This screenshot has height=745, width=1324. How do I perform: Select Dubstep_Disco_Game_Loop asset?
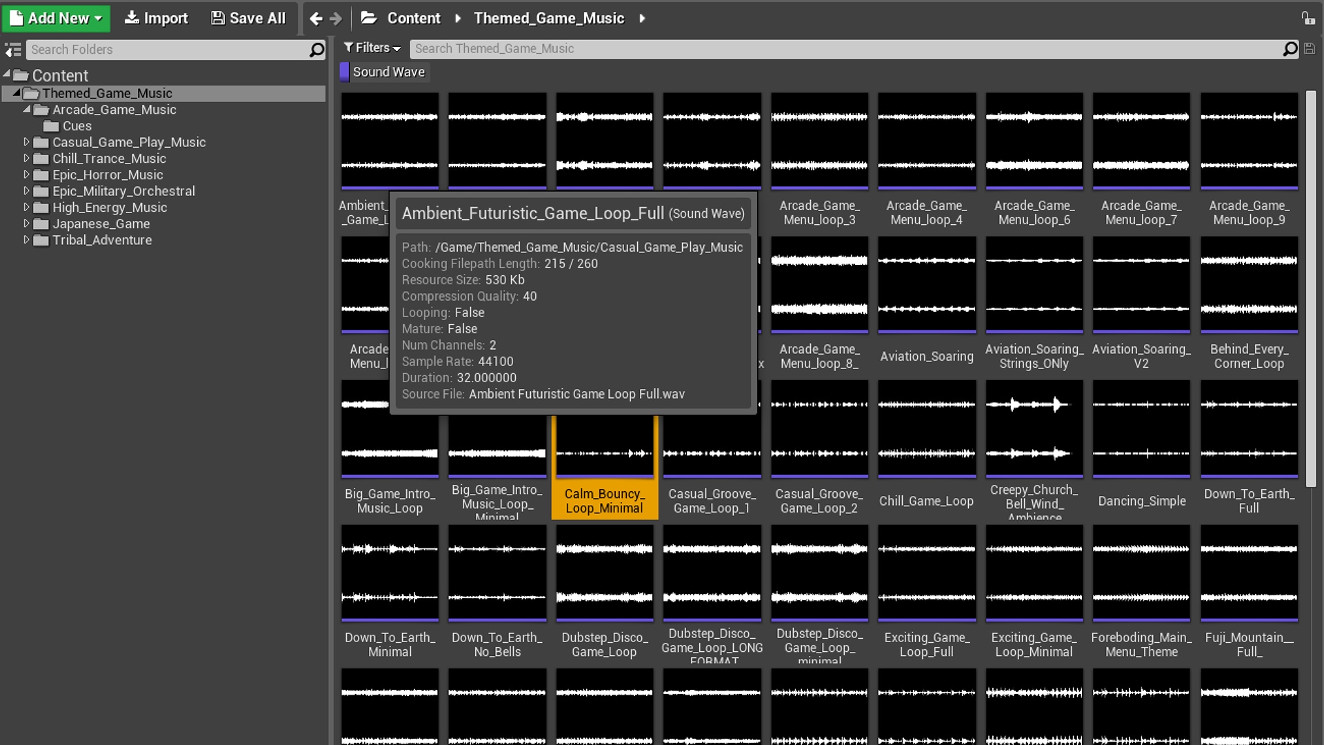click(604, 592)
